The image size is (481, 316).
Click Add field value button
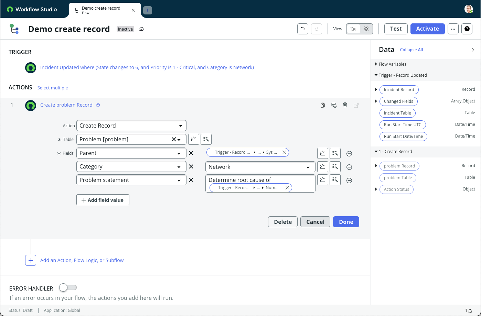[x=103, y=200]
